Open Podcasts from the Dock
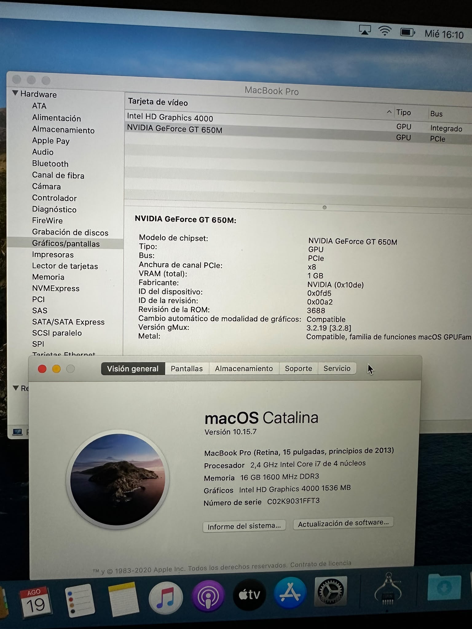Image resolution: width=472 pixels, height=629 pixels. (208, 597)
